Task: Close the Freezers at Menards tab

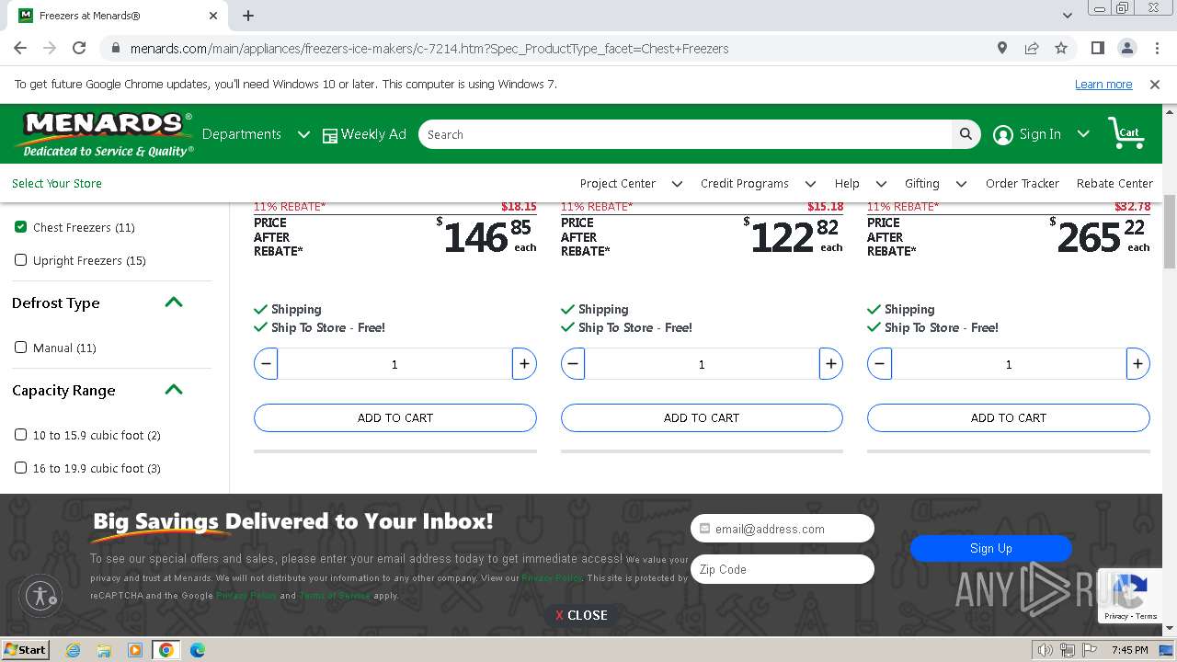Action: pyautogui.click(x=213, y=16)
